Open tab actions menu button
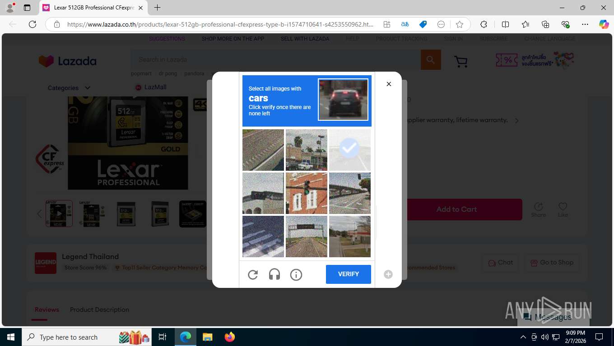Image resolution: width=614 pixels, height=346 pixels. coord(27,8)
